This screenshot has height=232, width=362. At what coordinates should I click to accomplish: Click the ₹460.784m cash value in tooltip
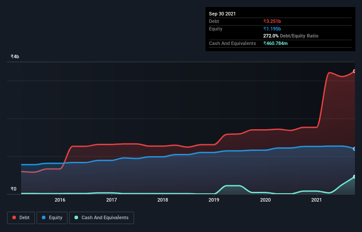point(276,43)
